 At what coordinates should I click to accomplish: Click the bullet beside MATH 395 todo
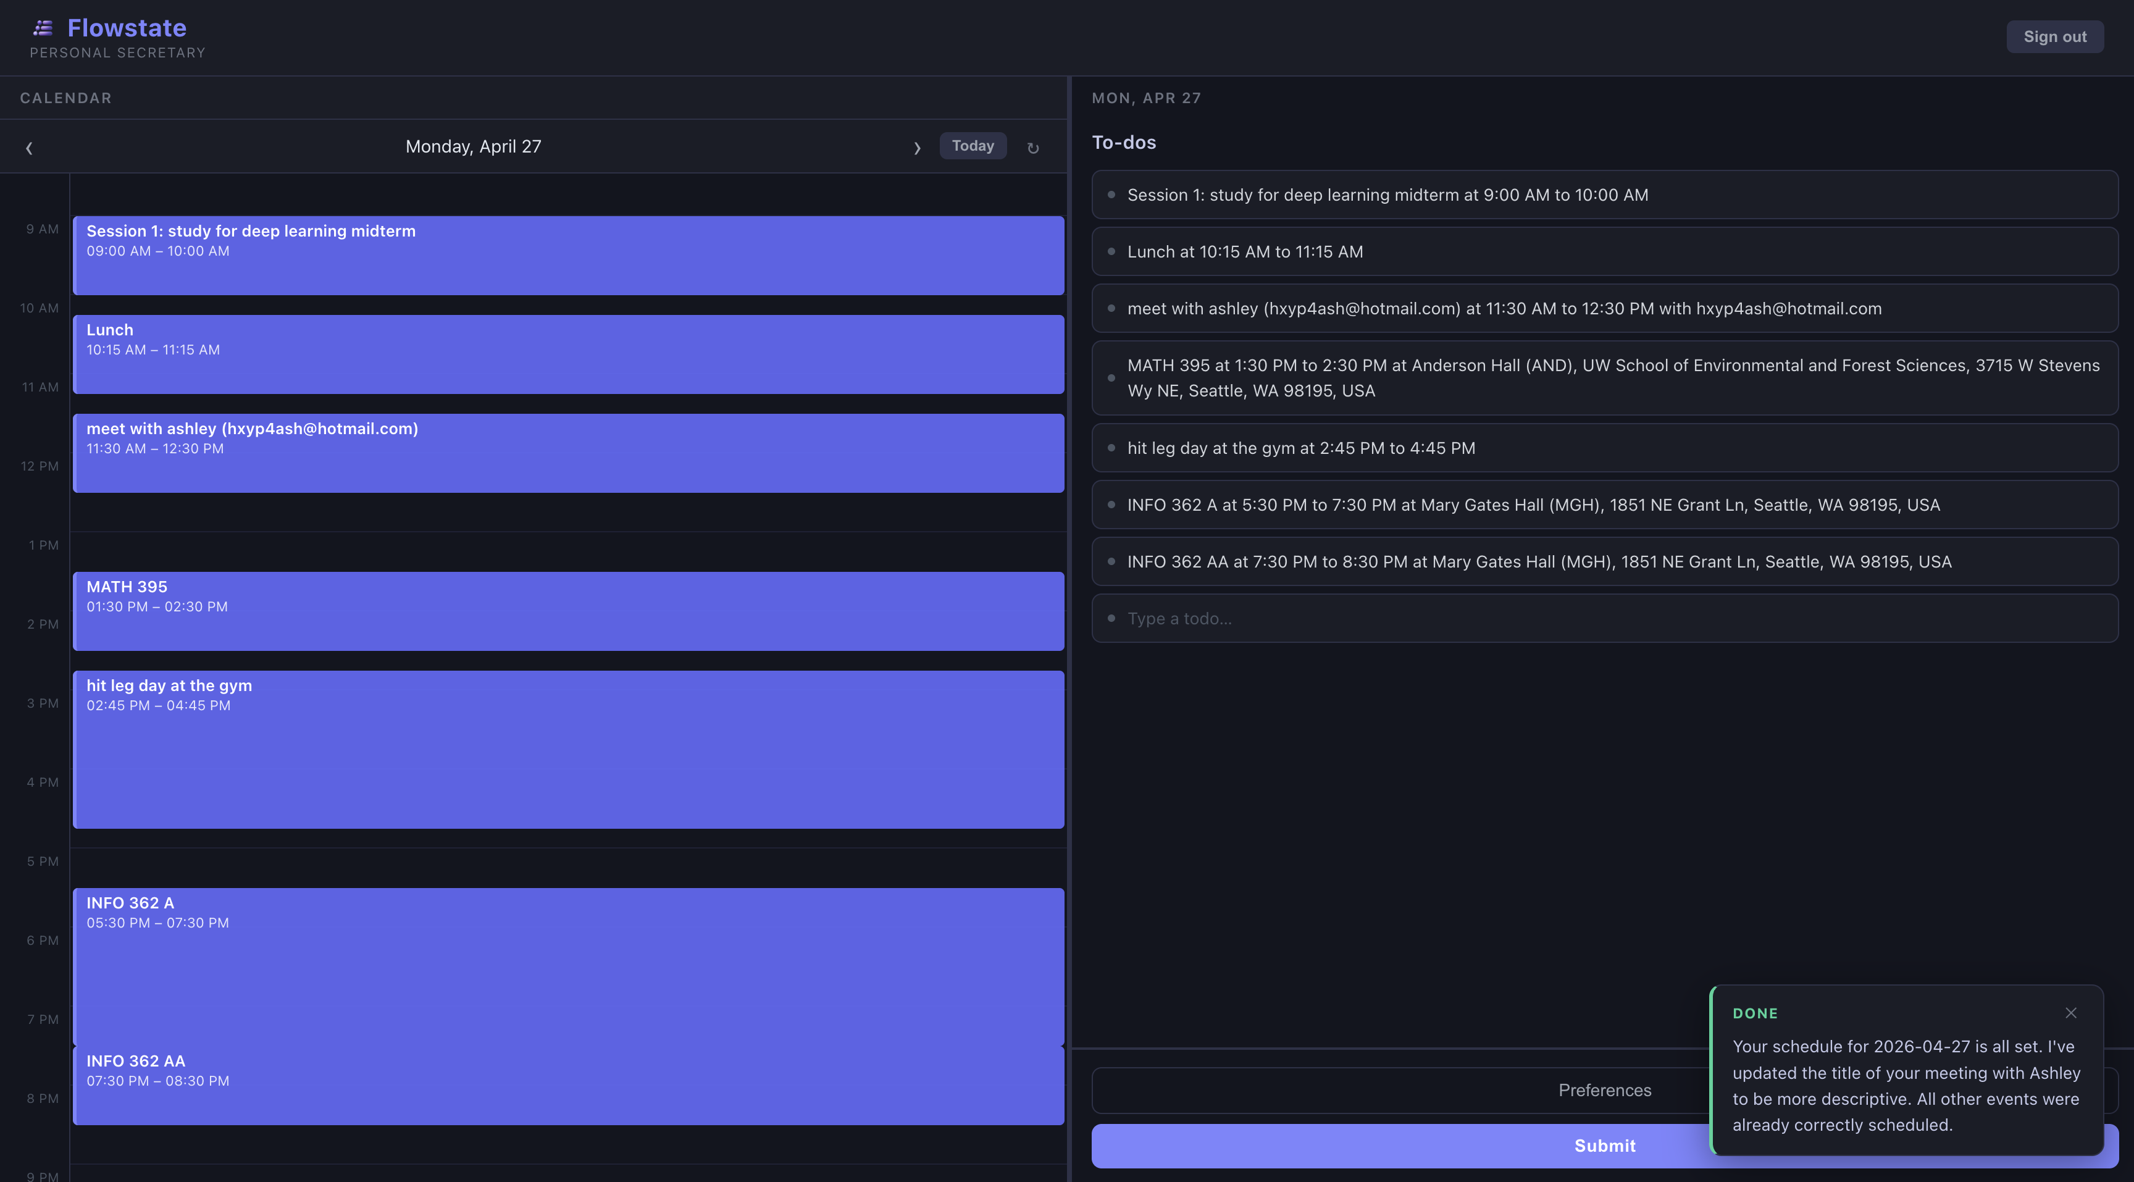click(1111, 378)
